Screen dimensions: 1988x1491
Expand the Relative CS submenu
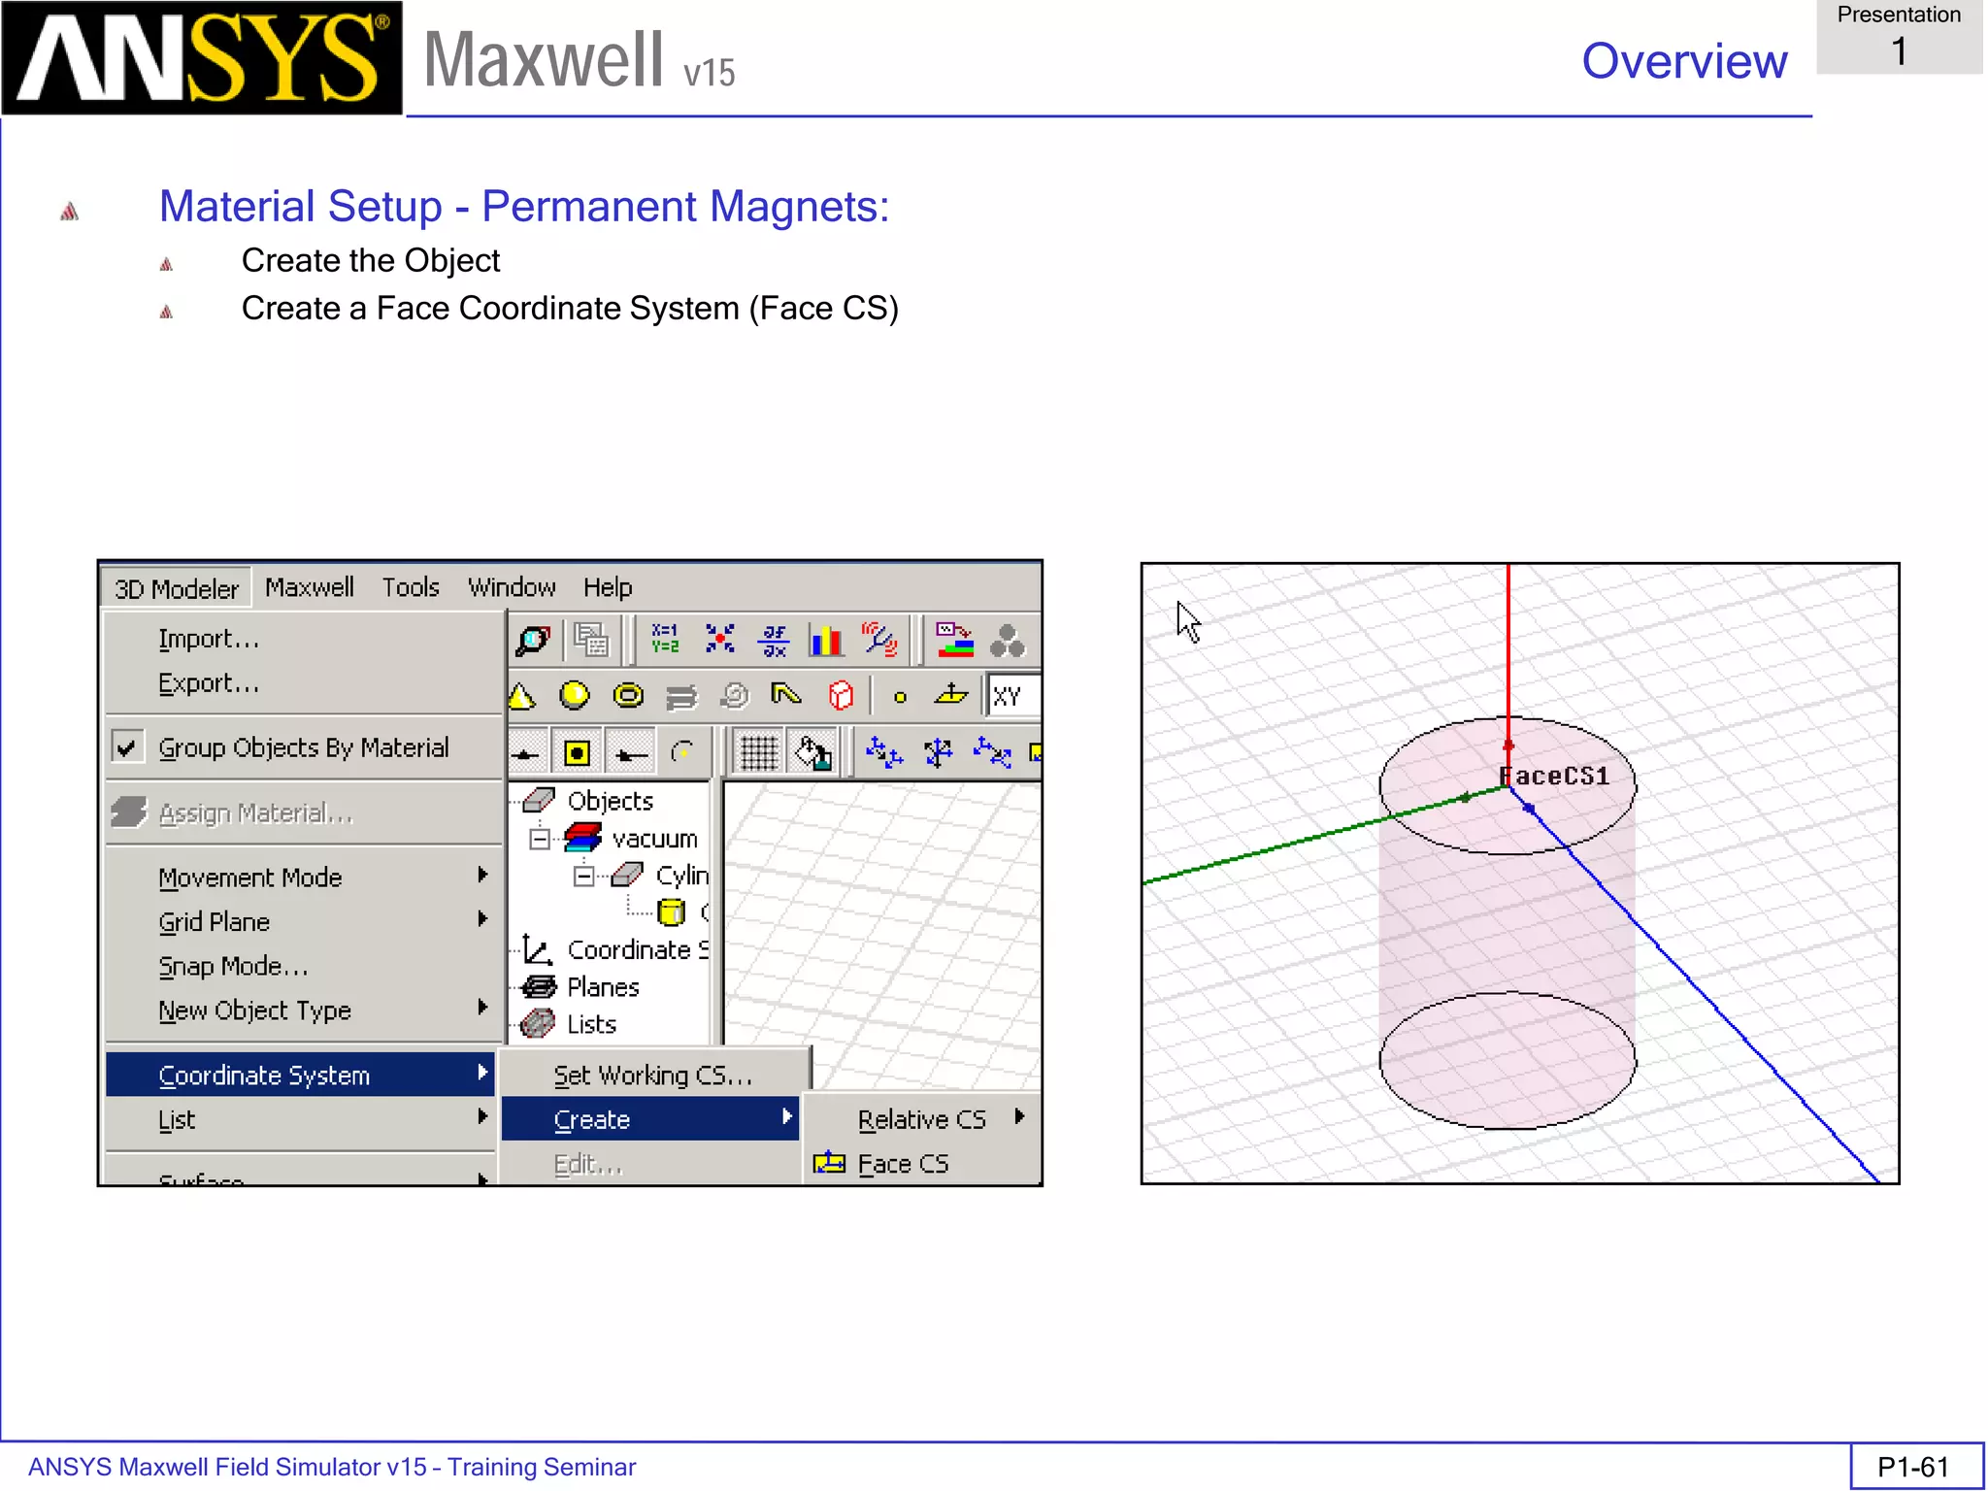click(x=922, y=1119)
